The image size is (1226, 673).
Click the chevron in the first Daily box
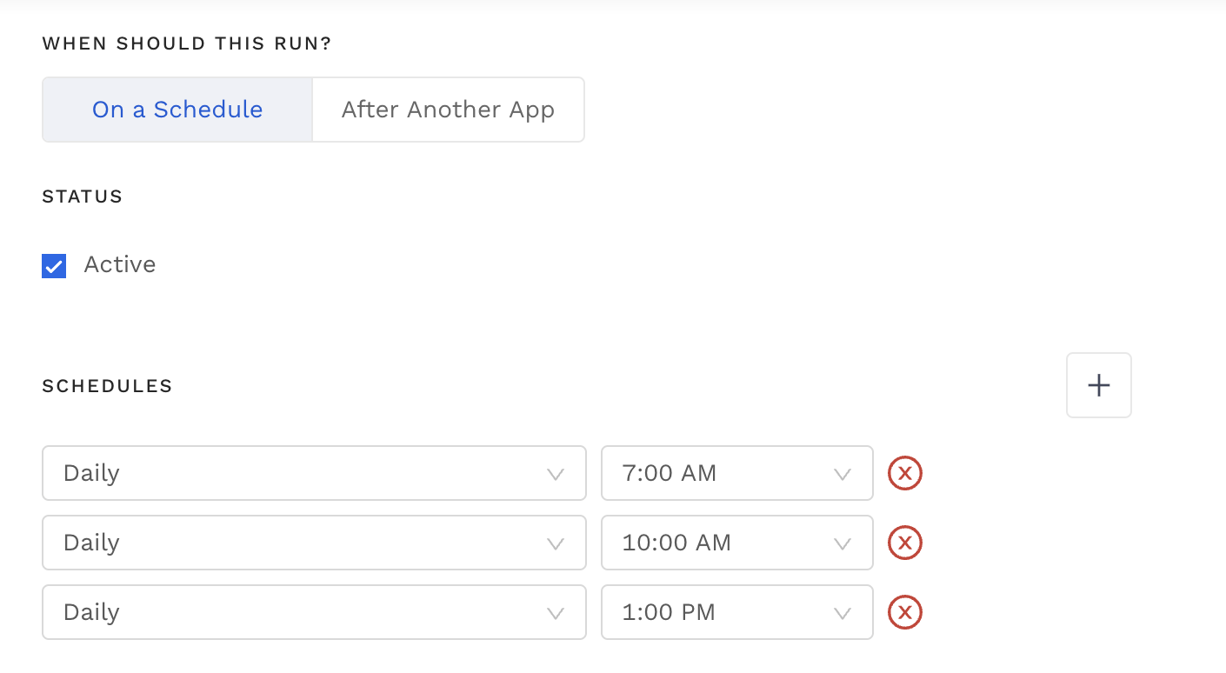point(555,474)
